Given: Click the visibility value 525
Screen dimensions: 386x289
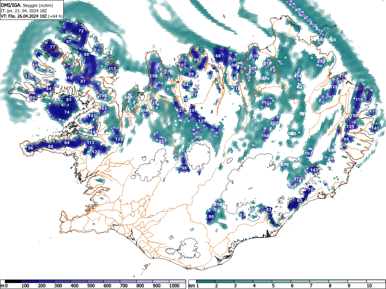Looking at the screenshot, I should point(301,87).
